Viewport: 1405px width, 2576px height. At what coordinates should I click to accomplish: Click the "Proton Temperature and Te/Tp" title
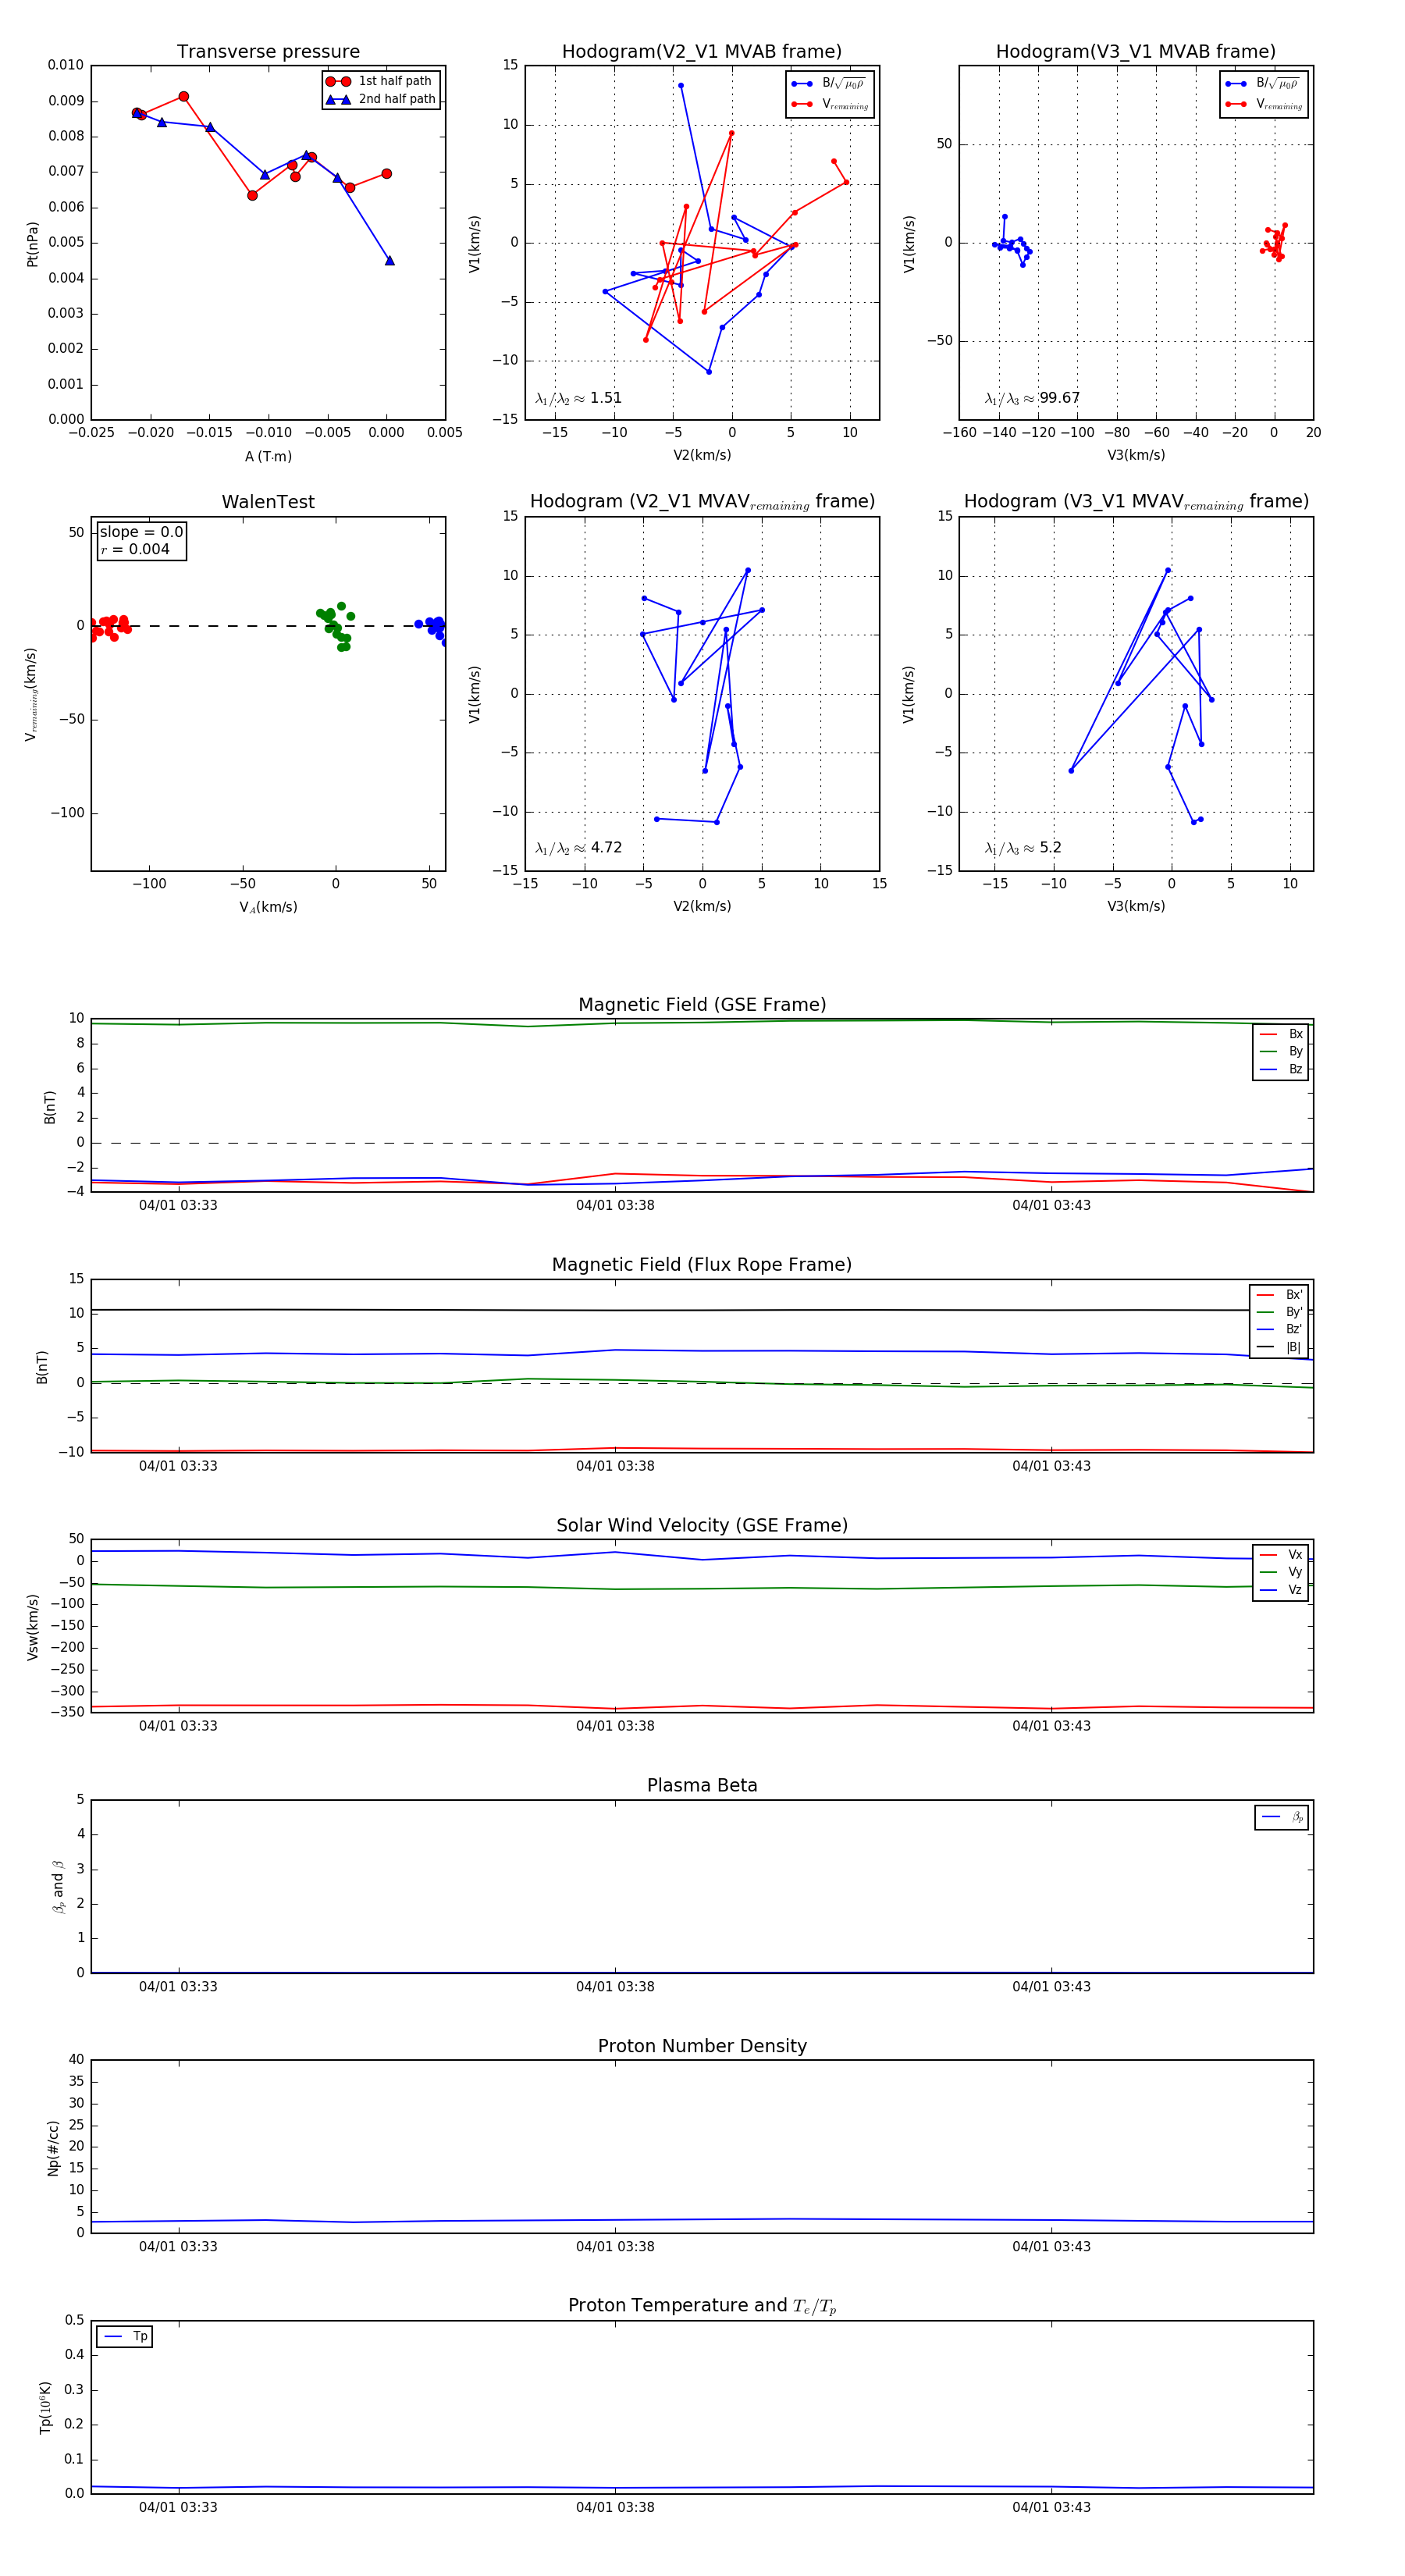pyautogui.click(x=702, y=2306)
